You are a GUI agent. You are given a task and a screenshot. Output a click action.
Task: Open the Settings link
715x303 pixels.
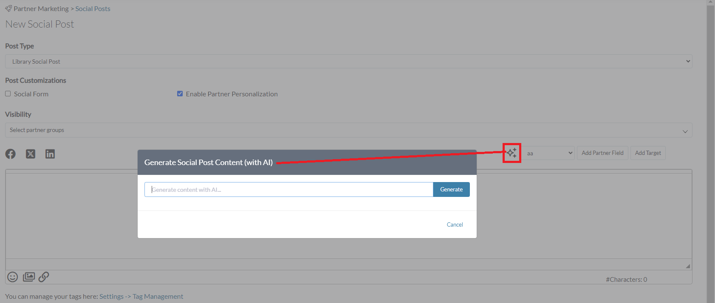(x=111, y=297)
